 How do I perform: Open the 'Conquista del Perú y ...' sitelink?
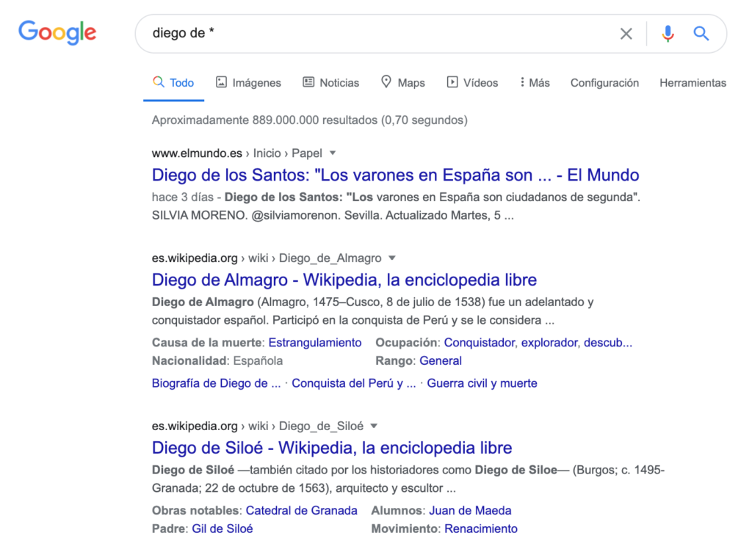[353, 383]
